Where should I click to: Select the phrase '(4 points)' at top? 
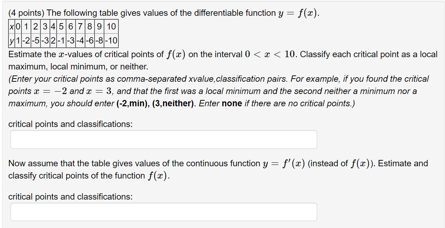click(x=27, y=13)
